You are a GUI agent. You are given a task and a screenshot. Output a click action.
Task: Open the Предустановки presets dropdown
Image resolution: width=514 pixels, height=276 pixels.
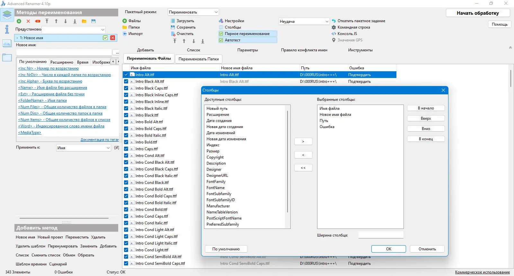tap(74, 30)
